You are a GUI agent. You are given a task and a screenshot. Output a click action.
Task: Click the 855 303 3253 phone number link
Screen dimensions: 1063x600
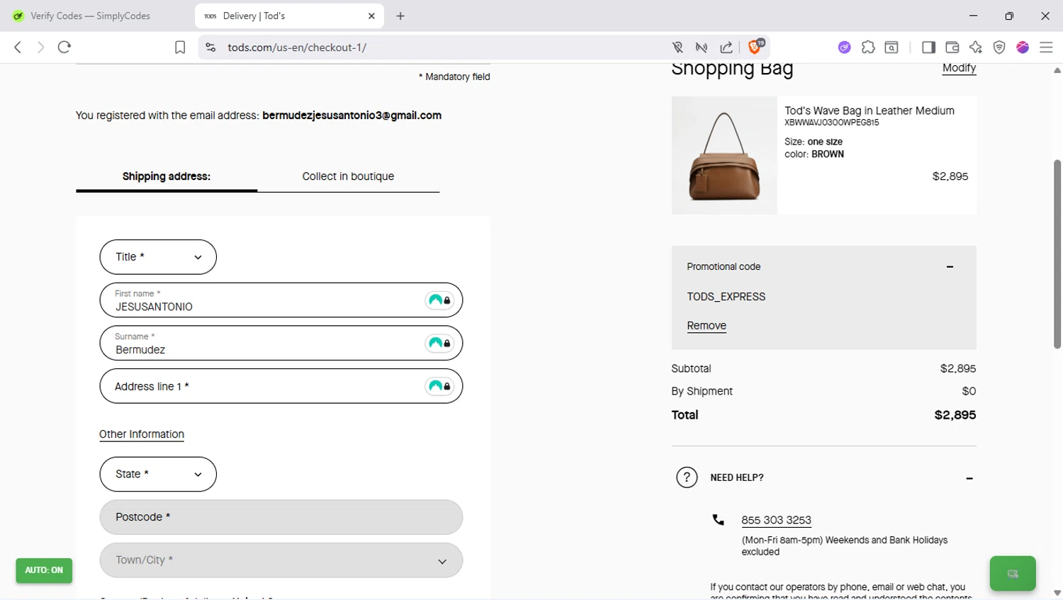click(x=776, y=520)
